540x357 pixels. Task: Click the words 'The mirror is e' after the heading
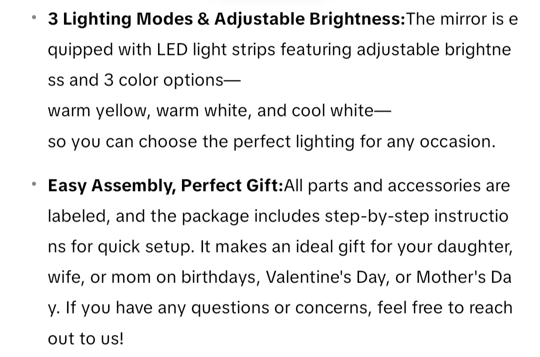(462, 19)
